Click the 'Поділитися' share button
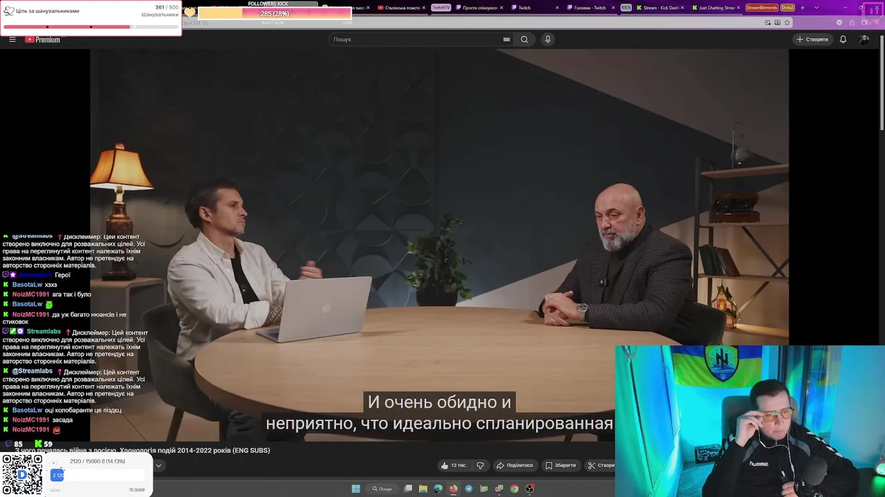 pyautogui.click(x=515, y=465)
